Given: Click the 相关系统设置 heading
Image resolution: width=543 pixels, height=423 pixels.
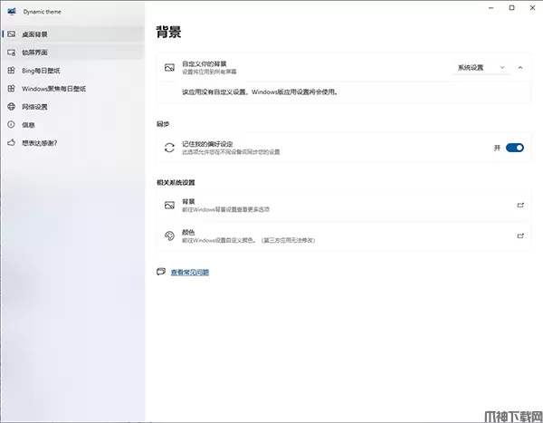Looking at the screenshot, I should [176, 182].
